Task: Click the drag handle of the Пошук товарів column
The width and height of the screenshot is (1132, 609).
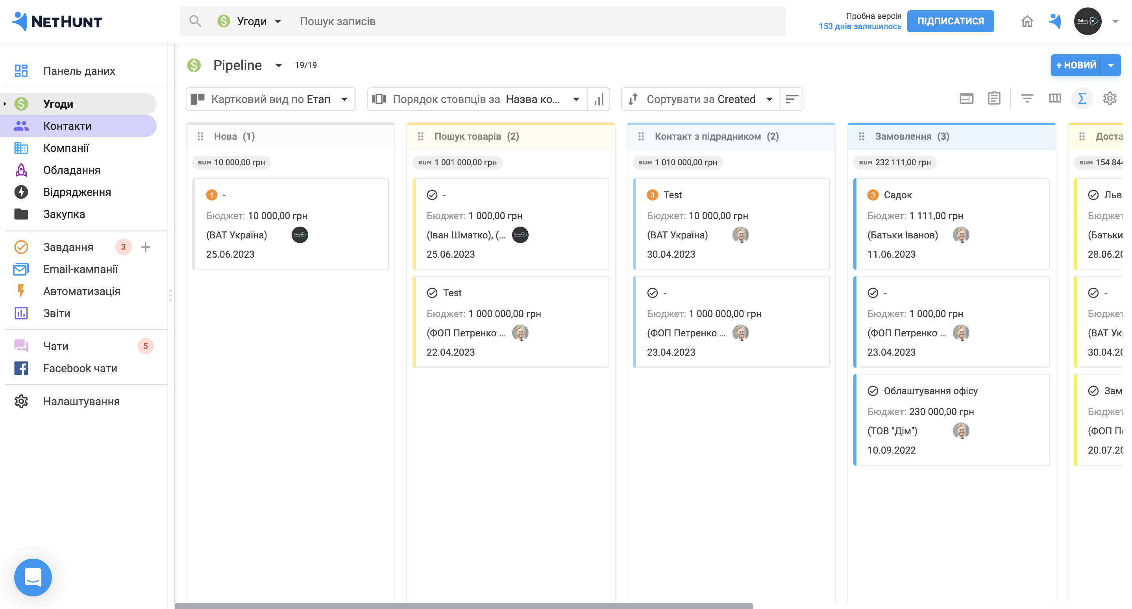Action: pos(420,137)
